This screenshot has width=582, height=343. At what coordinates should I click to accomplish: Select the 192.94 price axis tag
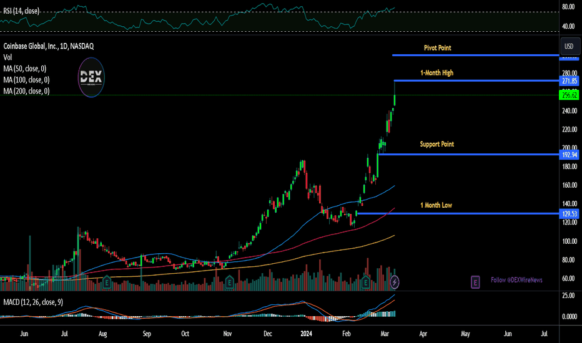pyautogui.click(x=570, y=155)
